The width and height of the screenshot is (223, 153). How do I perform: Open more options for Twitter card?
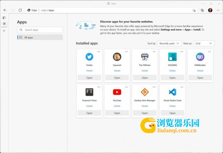pos(99,52)
